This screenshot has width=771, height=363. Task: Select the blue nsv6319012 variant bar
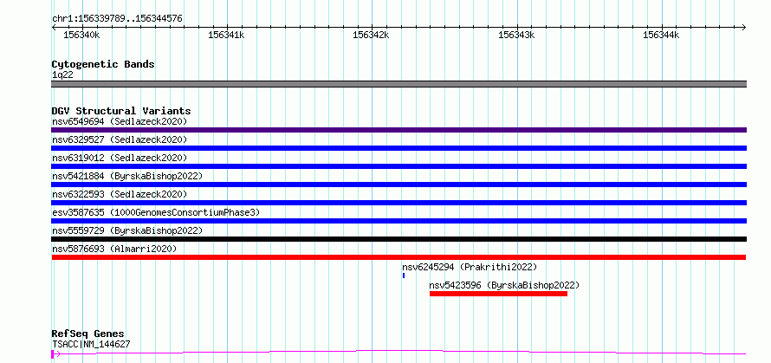(x=398, y=166)
